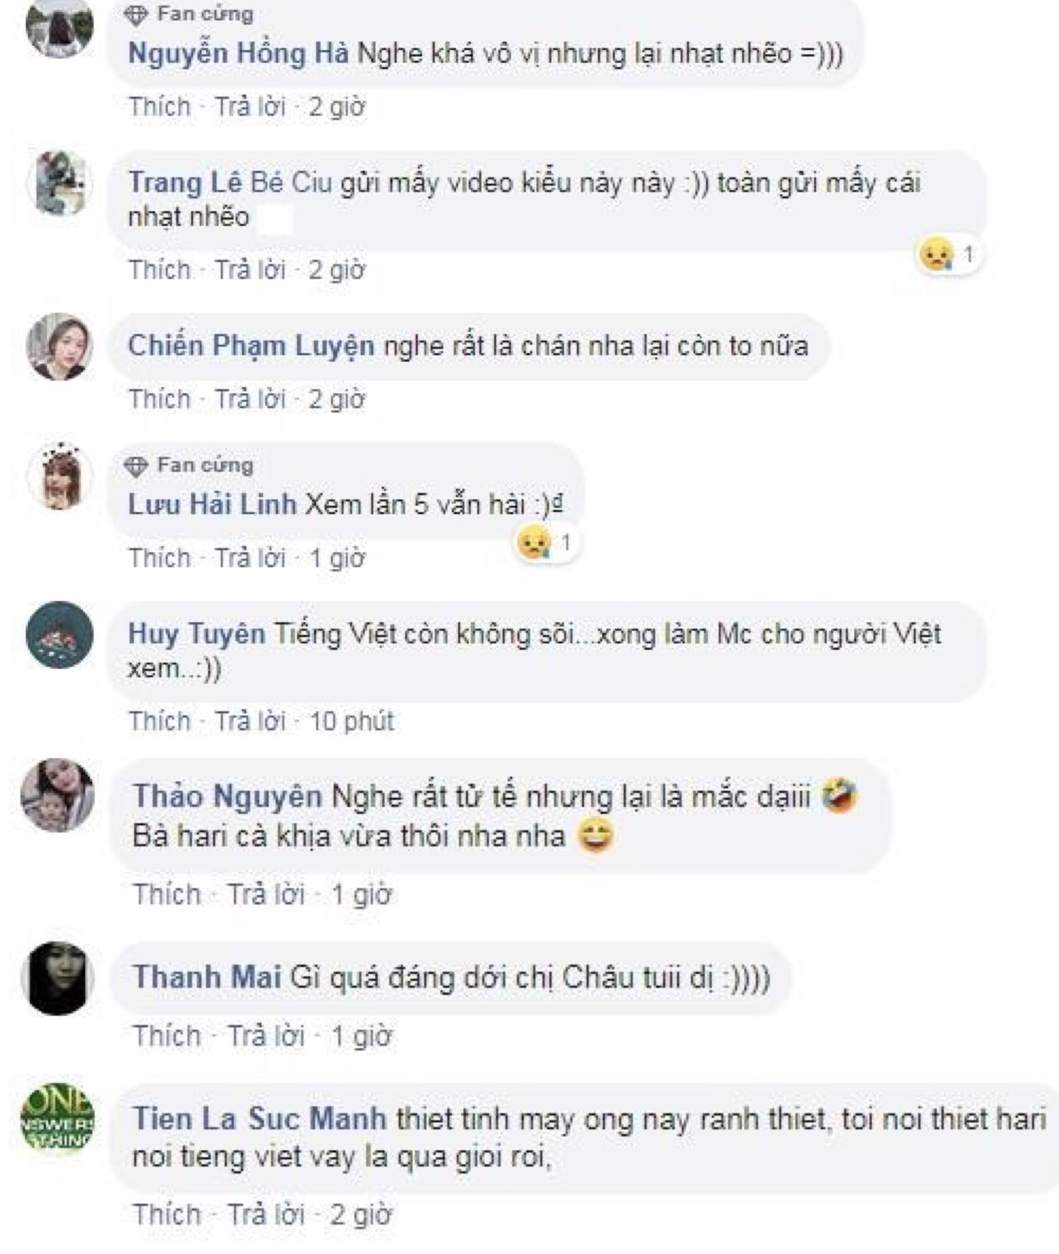Click the tagged name Bé Ciu

tap(291, 183)
